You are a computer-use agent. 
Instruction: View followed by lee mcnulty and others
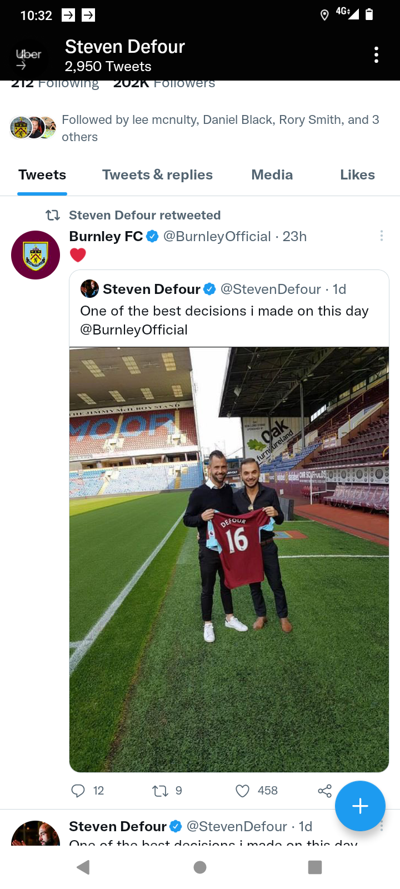point(220,128)
